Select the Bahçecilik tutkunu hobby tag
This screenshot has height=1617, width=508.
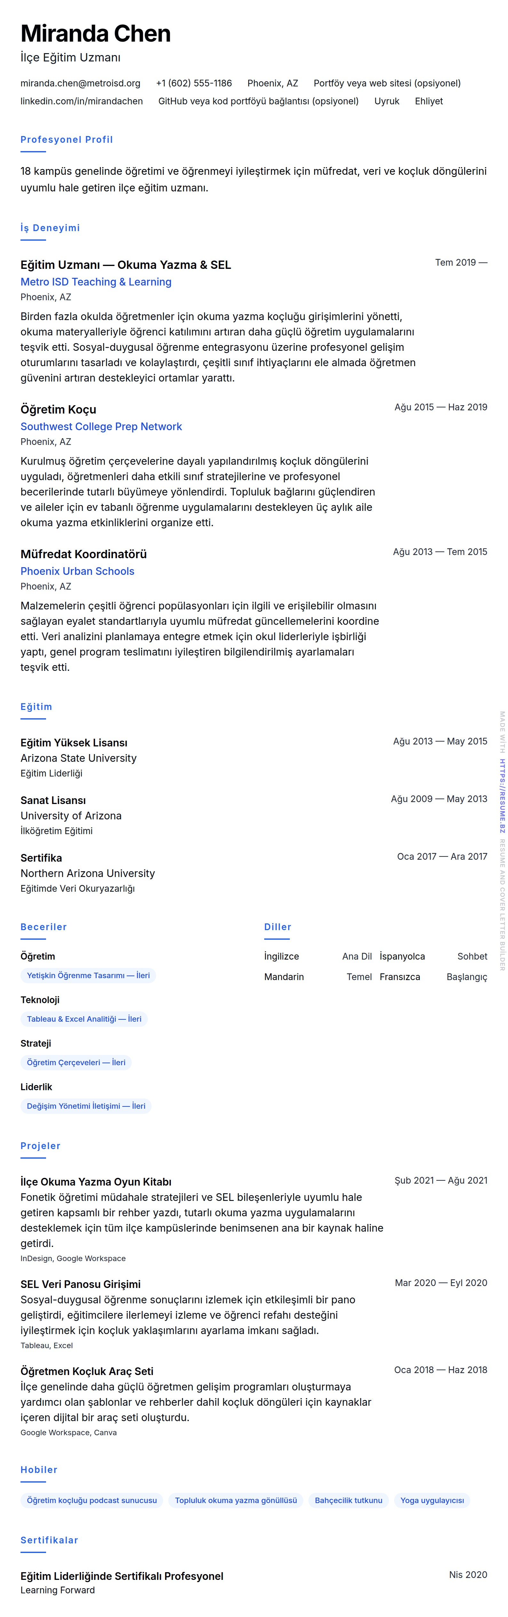(x=348, y=1500)
